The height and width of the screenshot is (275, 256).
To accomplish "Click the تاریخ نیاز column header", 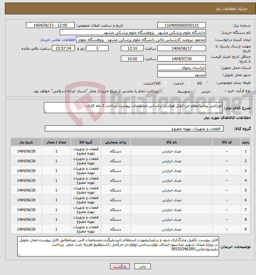I will pyautogui.click(x=26, y=142).
